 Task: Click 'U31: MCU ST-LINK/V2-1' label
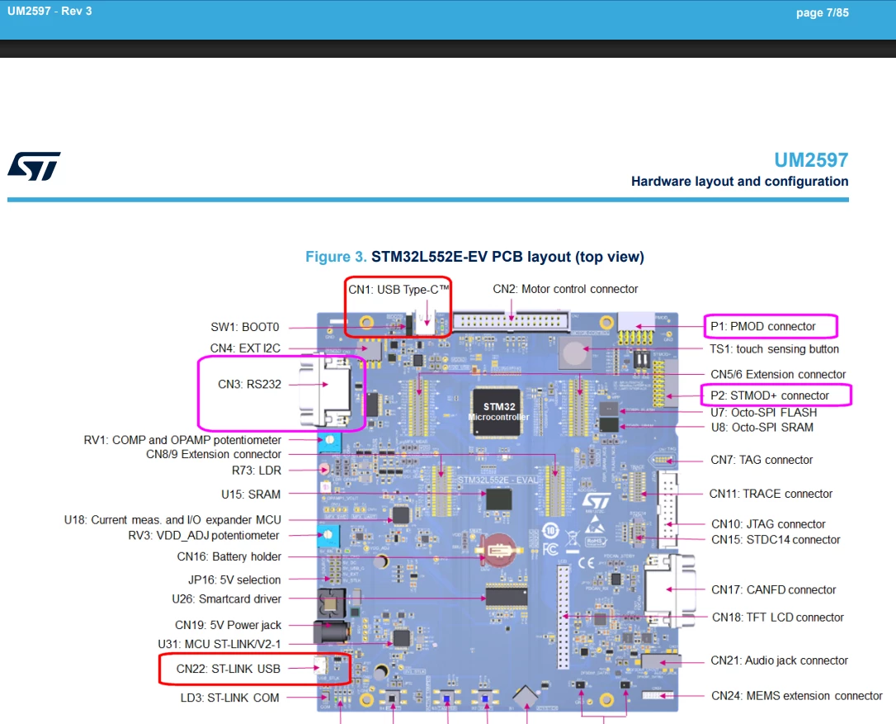pos(219,644)
